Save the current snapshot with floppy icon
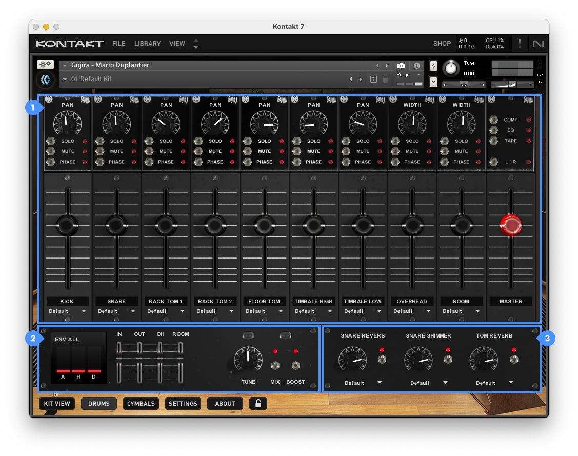Image resolution: width=578 pixels, height=456 pixels. point(373,79)
